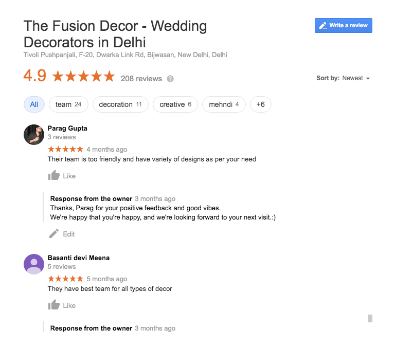Click the help icon beside 208 reviews
Viewport: 395px width, 347px height.
coord(170,79)
